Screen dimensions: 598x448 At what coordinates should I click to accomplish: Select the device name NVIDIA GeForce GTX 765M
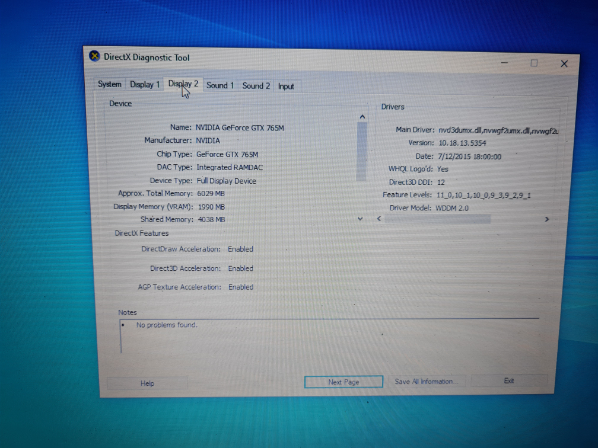point(240,127)
